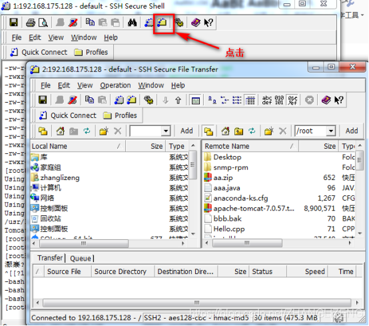Click Copy icon in File Transfer toolbar
Image resolution: width=369 pixels, height=326 pixels.
(x=89, y=100)
